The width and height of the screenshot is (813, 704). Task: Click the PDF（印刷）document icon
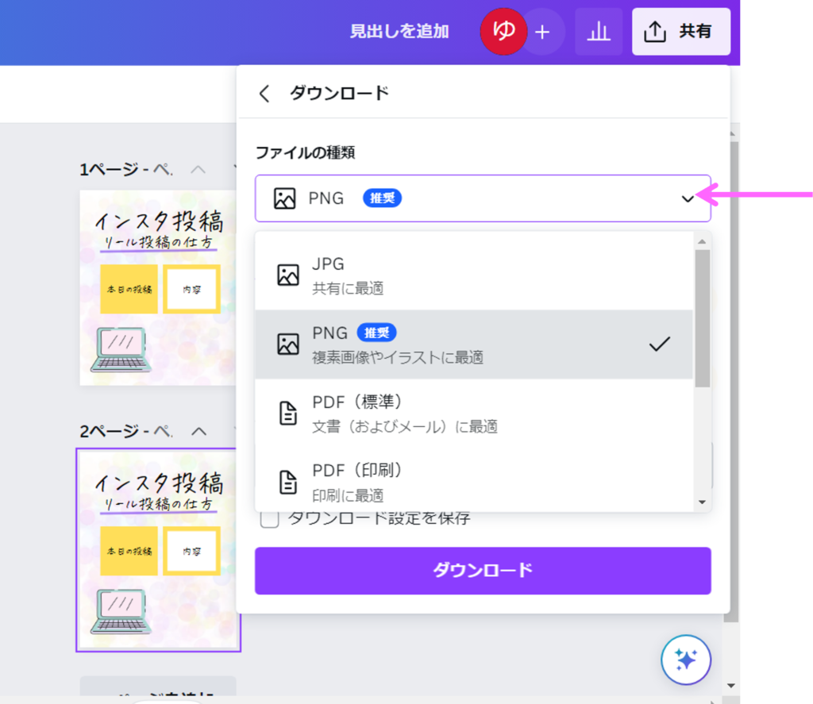(287, 482)
